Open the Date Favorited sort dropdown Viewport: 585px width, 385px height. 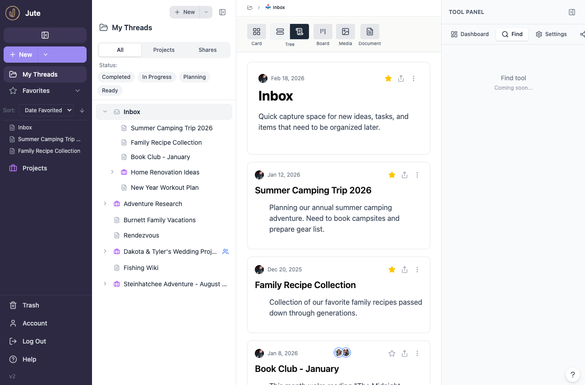46,110
